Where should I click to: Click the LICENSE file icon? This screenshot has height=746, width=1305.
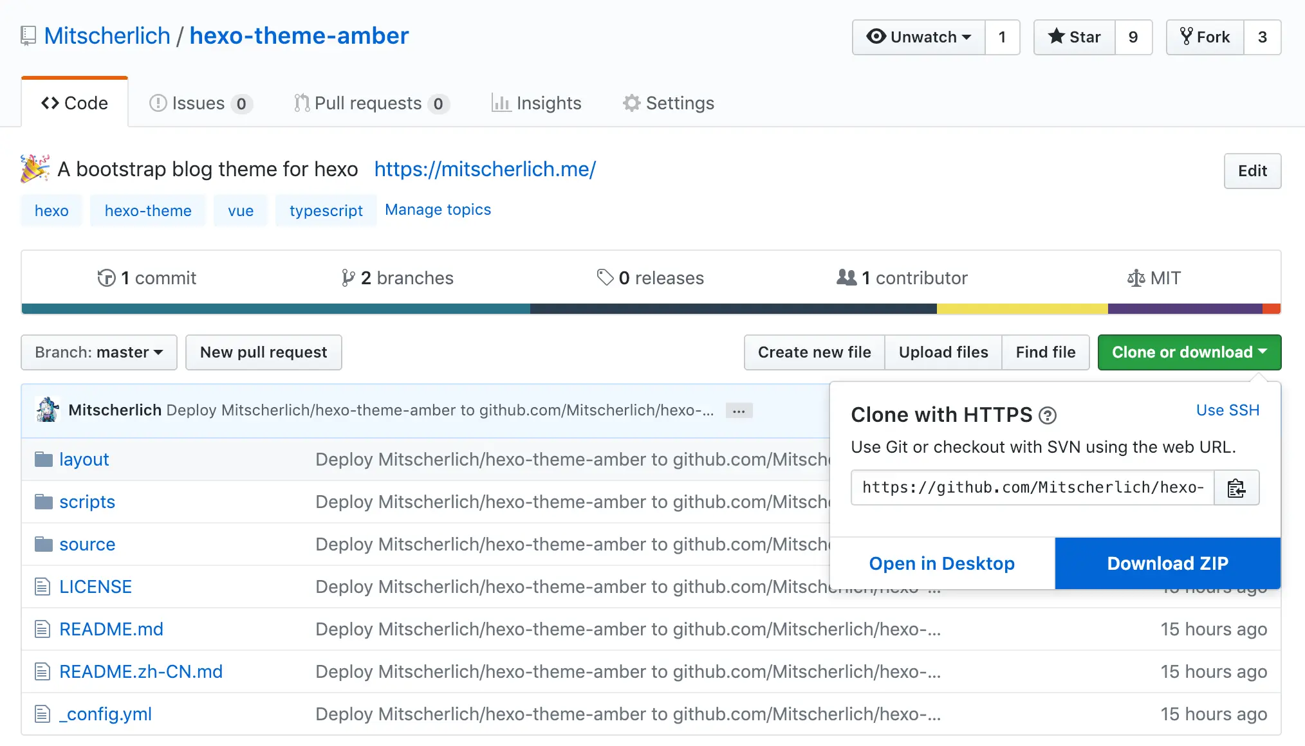click(x=42, y=587)
